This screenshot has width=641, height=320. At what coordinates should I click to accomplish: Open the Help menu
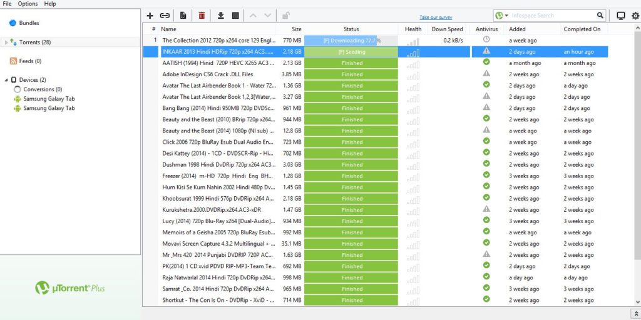pyautogui.click(x=50, y=4)
